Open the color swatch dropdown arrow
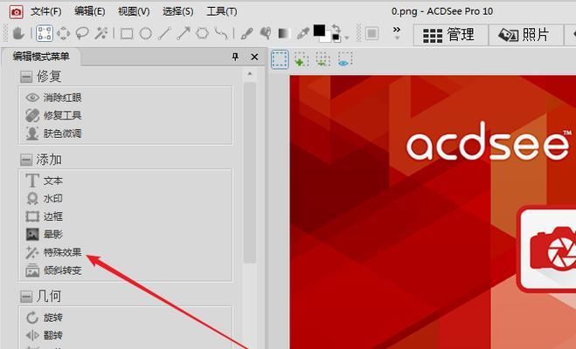The width and height of the screenshot is (576, 349). [346, 38]
